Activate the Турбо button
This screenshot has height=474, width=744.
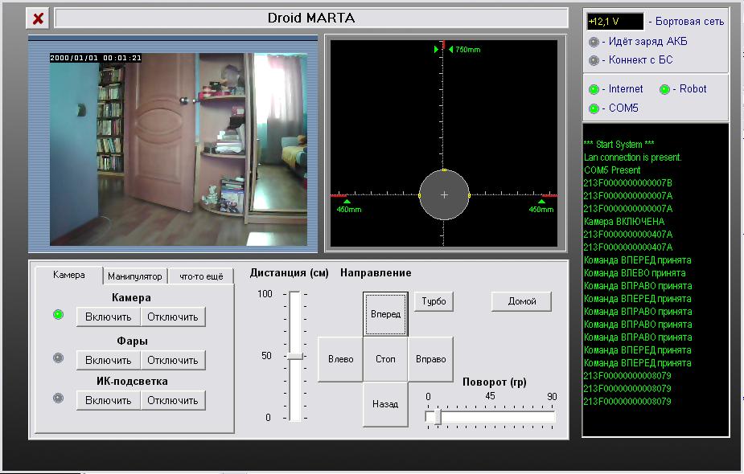(x=434, y=301)
